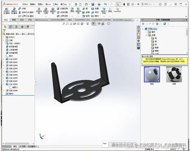Choose the 放样凸台/基体 loft tool
The height and width of the screenshot is (151, 190).
click(26, 12)
